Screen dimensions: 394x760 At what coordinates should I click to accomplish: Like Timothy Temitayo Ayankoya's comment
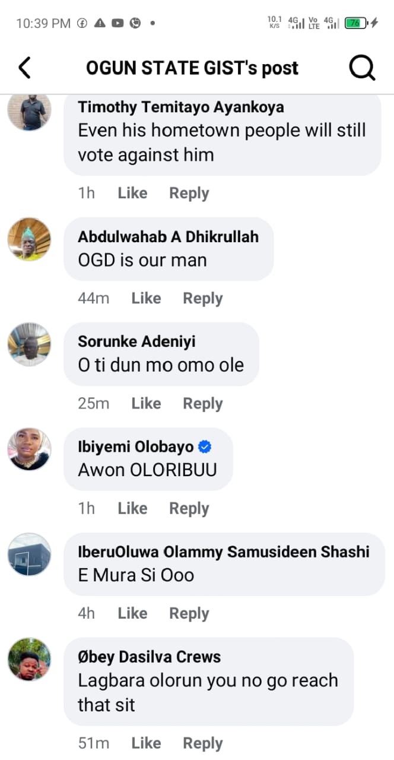(132, 193)
